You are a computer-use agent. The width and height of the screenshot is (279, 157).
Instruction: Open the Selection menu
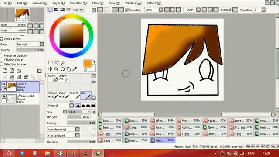point(78,3)
